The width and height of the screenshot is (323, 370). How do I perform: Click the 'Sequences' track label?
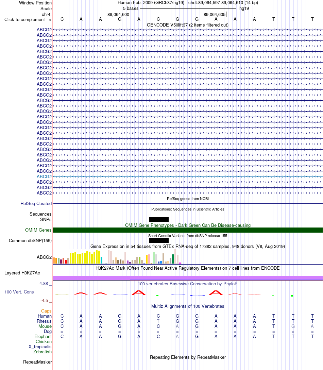point(40,214)
